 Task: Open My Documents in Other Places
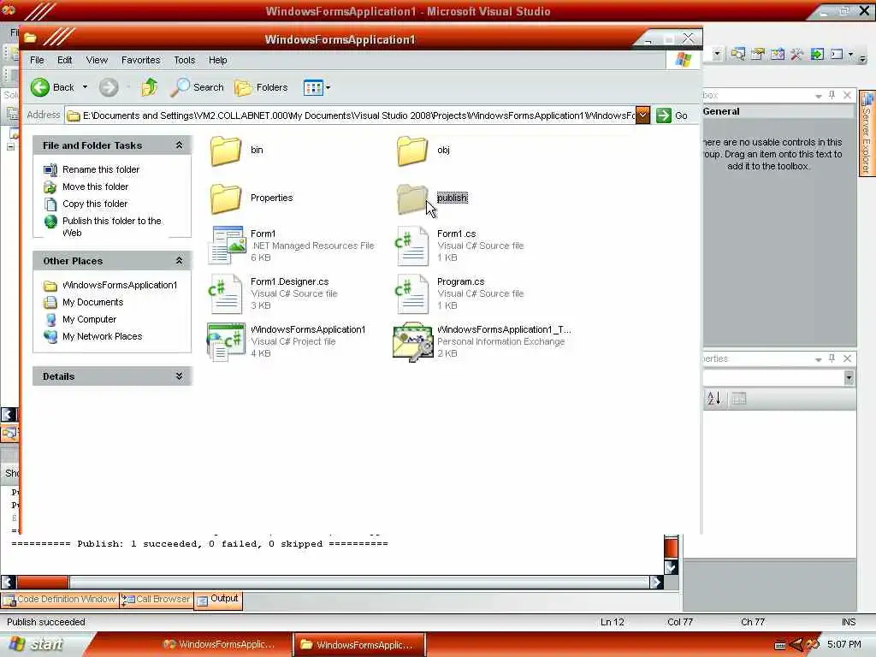tap(92, 302)
